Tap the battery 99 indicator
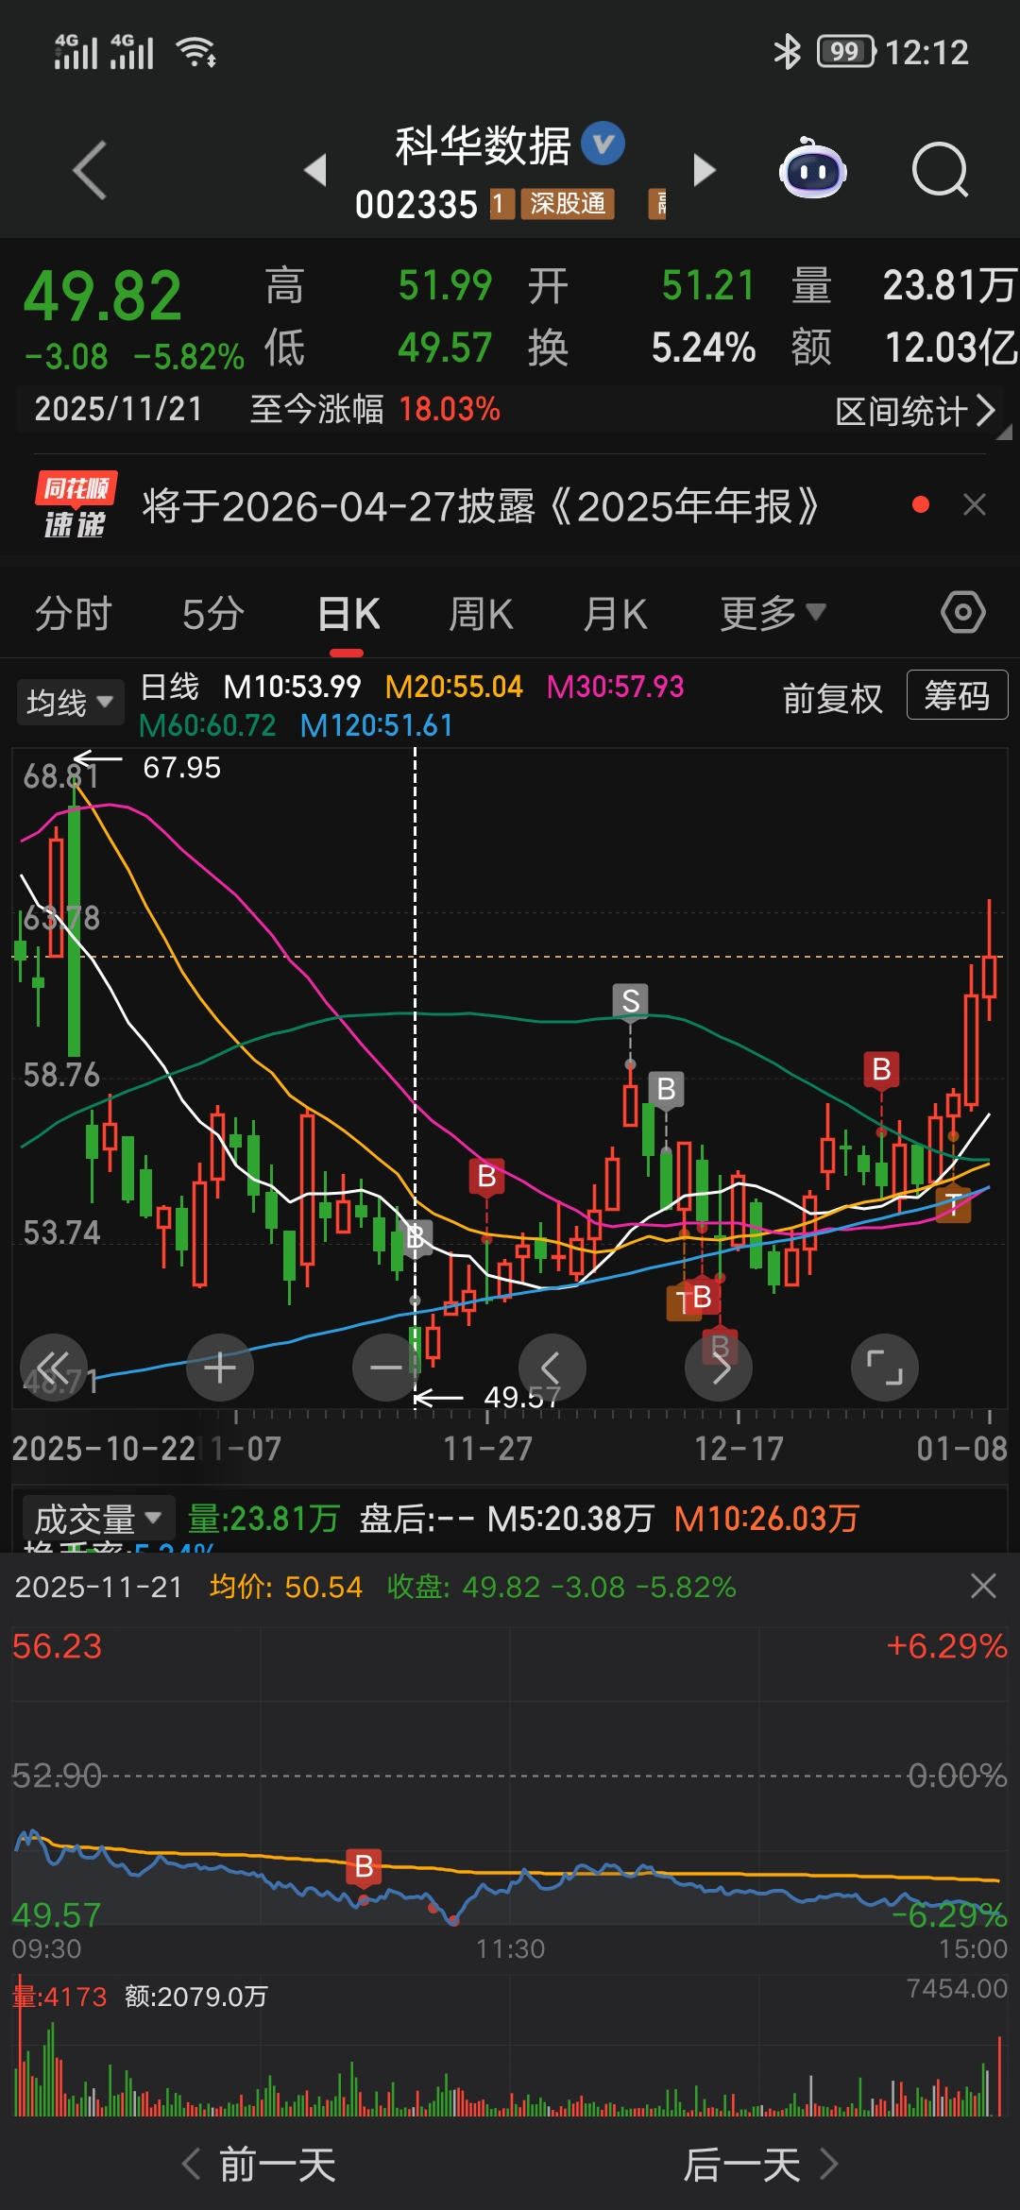The height and width of the screenshot is (2210, 1020). click(846, 52)
